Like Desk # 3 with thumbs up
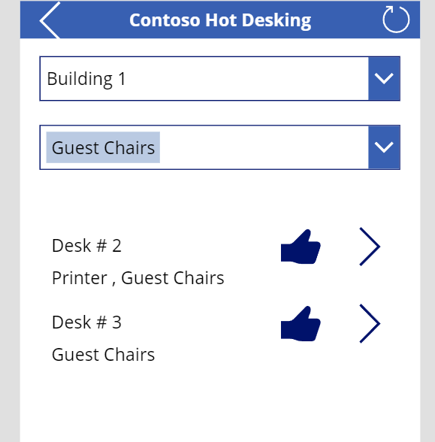The width and height of the screenshot is (435, 442). pyautogui.click(x=301, y=323)
